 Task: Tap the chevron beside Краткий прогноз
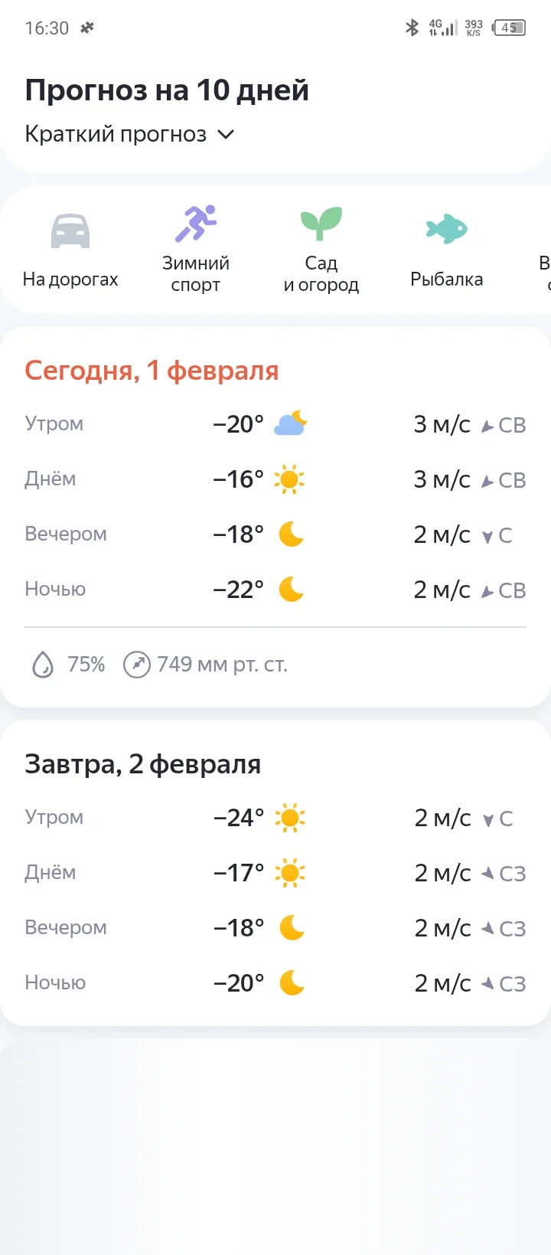[226, 135]
